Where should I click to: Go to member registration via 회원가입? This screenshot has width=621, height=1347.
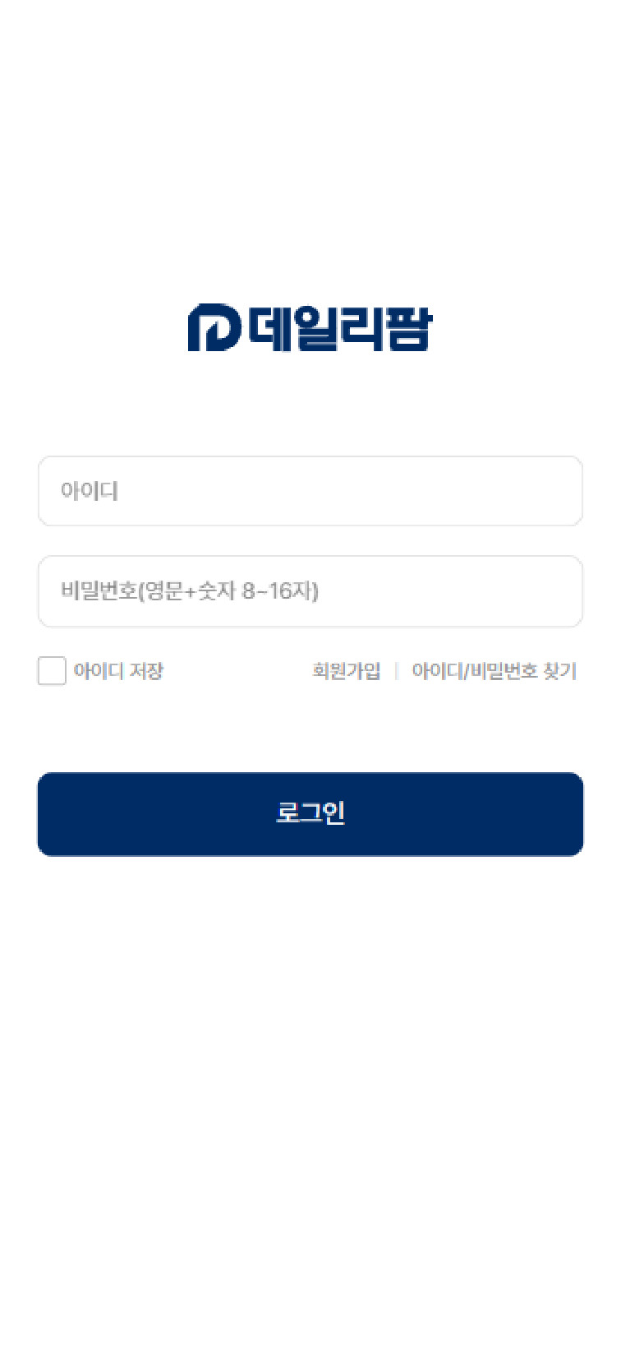(x=346, y=671)
